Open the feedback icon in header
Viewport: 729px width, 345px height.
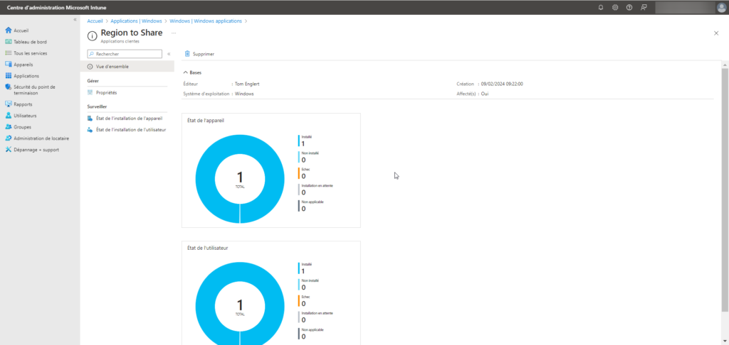point(644,7)
